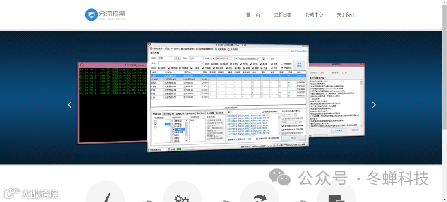Go to the next date with the > button
This screenshot has width=447, height=202.
pyautogui.click(x=236, y=58)
